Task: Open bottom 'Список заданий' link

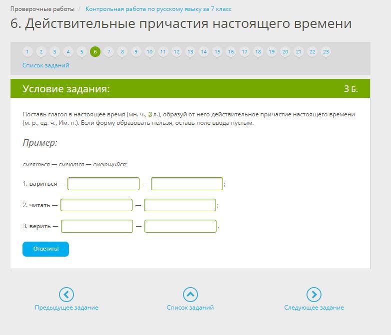Action: 190,308
